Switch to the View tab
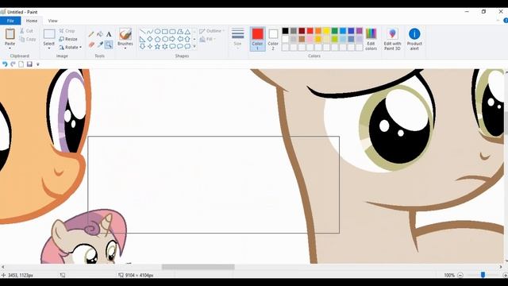Image resolution: width=508 pixels, height=286 pixels. tap(53, 21)
